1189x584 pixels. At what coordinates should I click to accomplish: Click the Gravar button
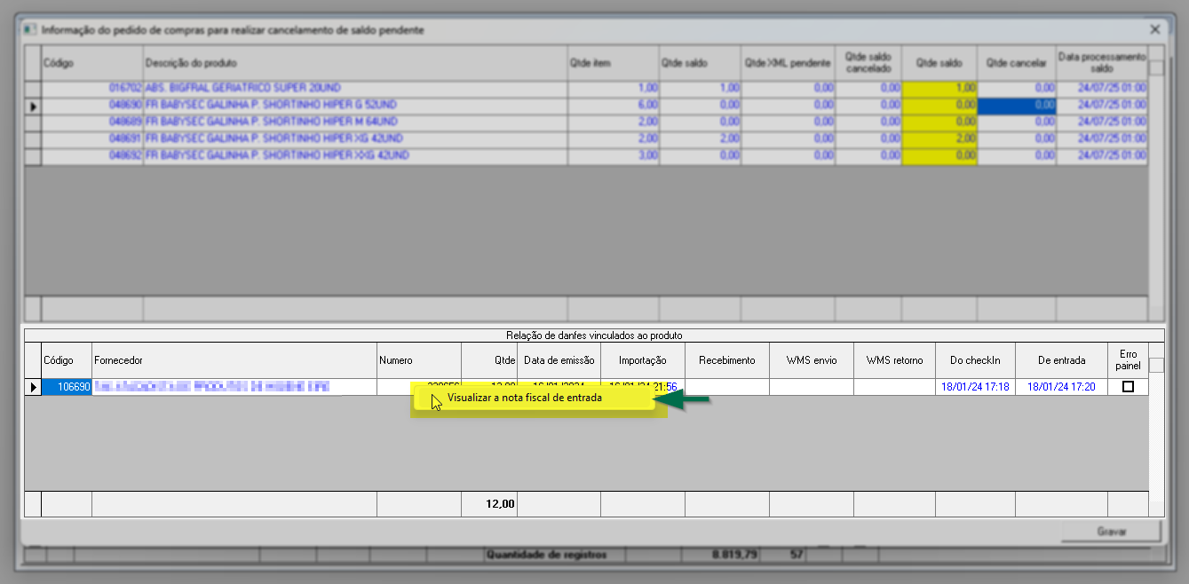click(1112, 532)
